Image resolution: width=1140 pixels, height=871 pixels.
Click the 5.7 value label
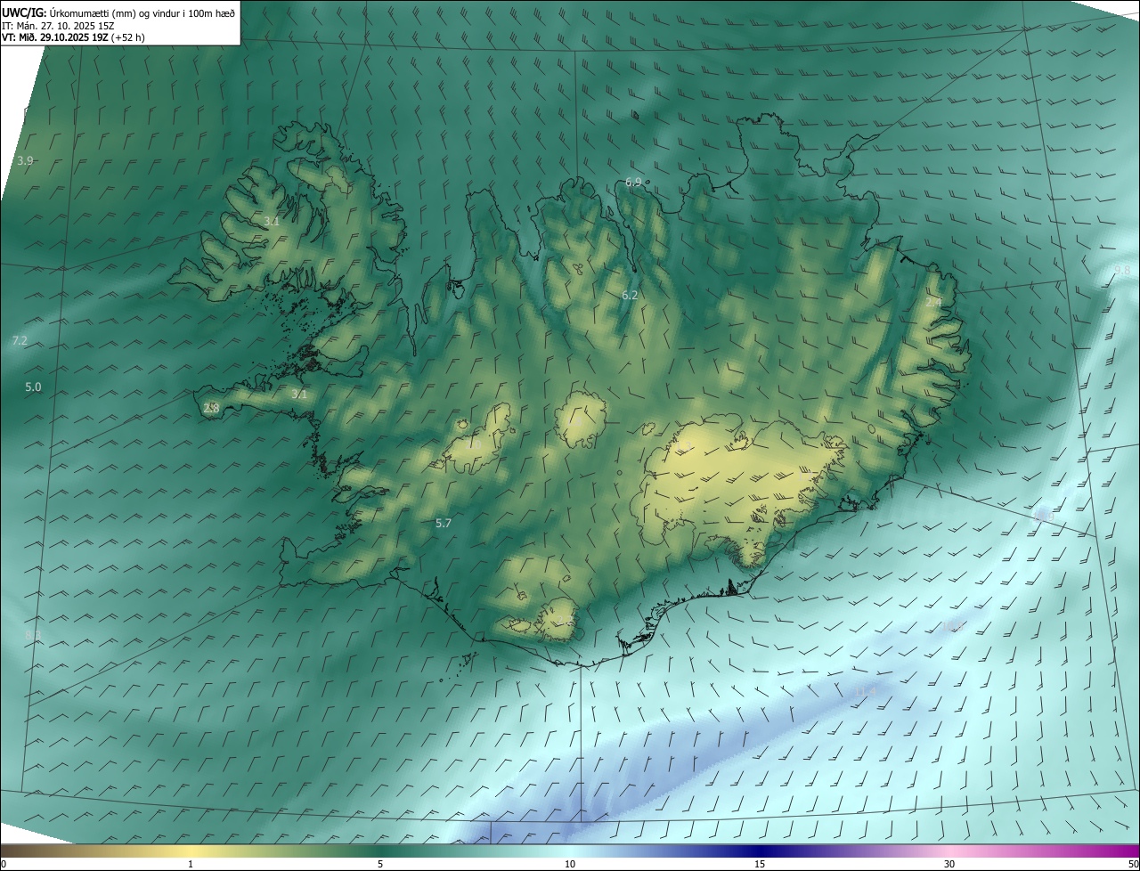(444, 524)
